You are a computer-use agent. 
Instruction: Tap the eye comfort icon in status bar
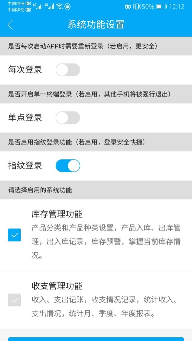[x=128, y=7]
